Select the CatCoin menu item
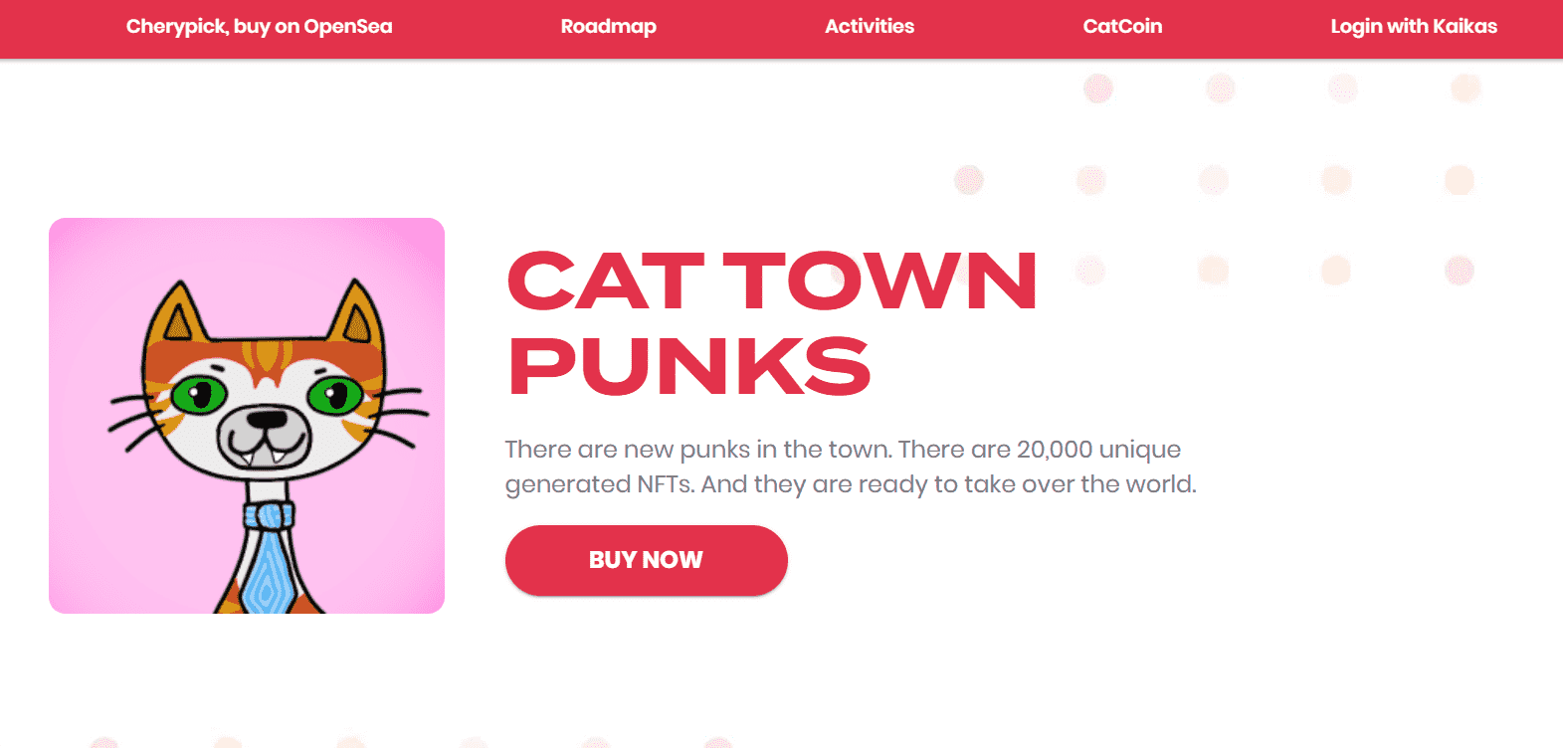This screenshot has height=748, width=1563. pos(1122,27)
